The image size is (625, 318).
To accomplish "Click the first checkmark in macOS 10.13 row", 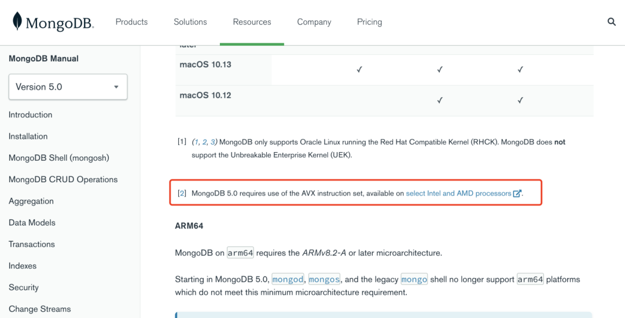I will tap(359, 69).
